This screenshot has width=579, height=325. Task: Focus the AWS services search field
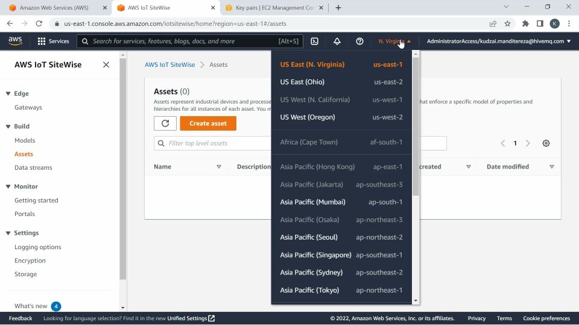coord(190,42)
